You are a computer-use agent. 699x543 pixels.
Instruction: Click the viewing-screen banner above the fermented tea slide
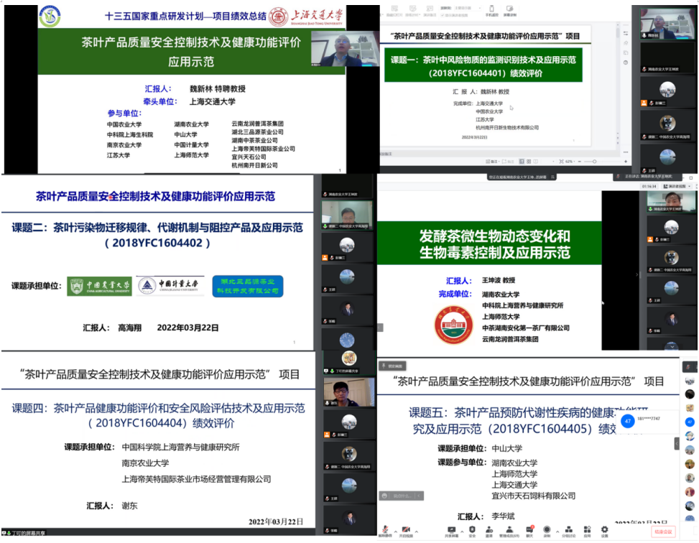(x=521, y=177)
